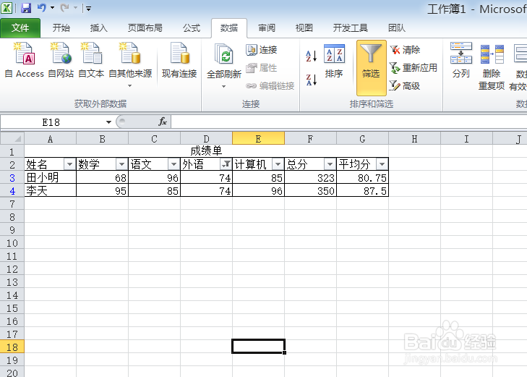Open the 语文 column filter dropdown
The height and width of the screenshot is (377, 527).
point(173,164)
